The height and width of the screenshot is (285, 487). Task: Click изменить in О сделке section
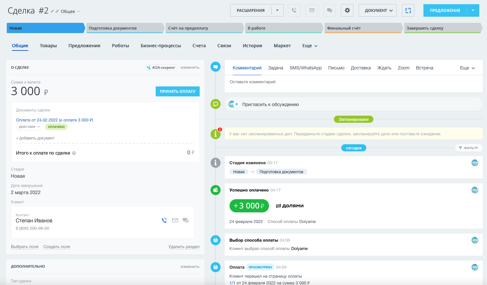(x=190, y=67)
